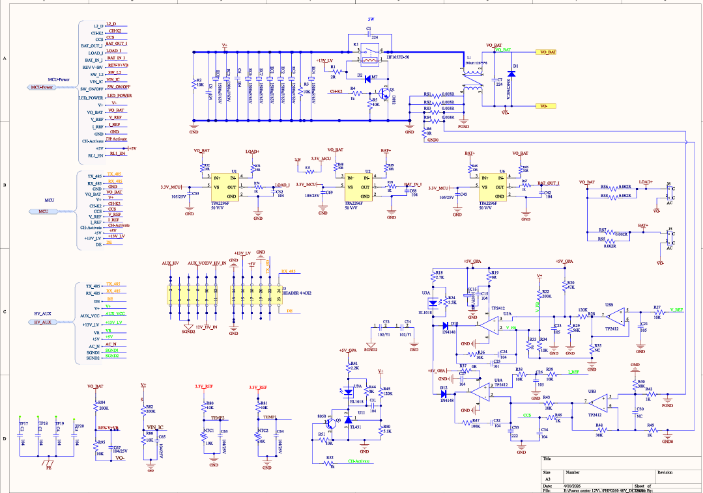The width and height of the screenshot is (703, 493).
Task: Click the R2 10K resistor
Action: coord(193,83)
